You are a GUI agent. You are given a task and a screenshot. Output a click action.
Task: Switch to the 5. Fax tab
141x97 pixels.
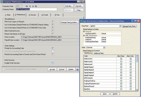(x=57, y=15)
